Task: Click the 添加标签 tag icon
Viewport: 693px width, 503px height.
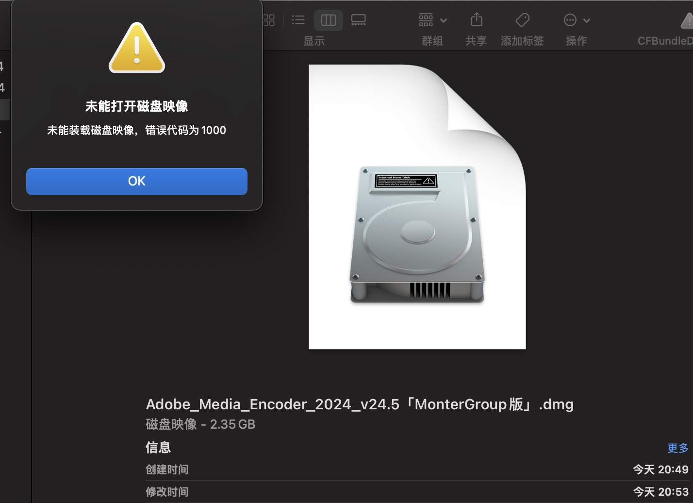Action: pyautogui.click(x=522, y=20)
